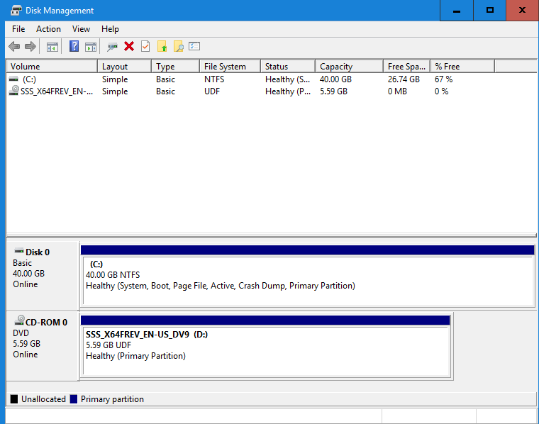Open the Help menu
This screenshot has width=539, height=424.
pyautogui.click(x=110, y=29)
